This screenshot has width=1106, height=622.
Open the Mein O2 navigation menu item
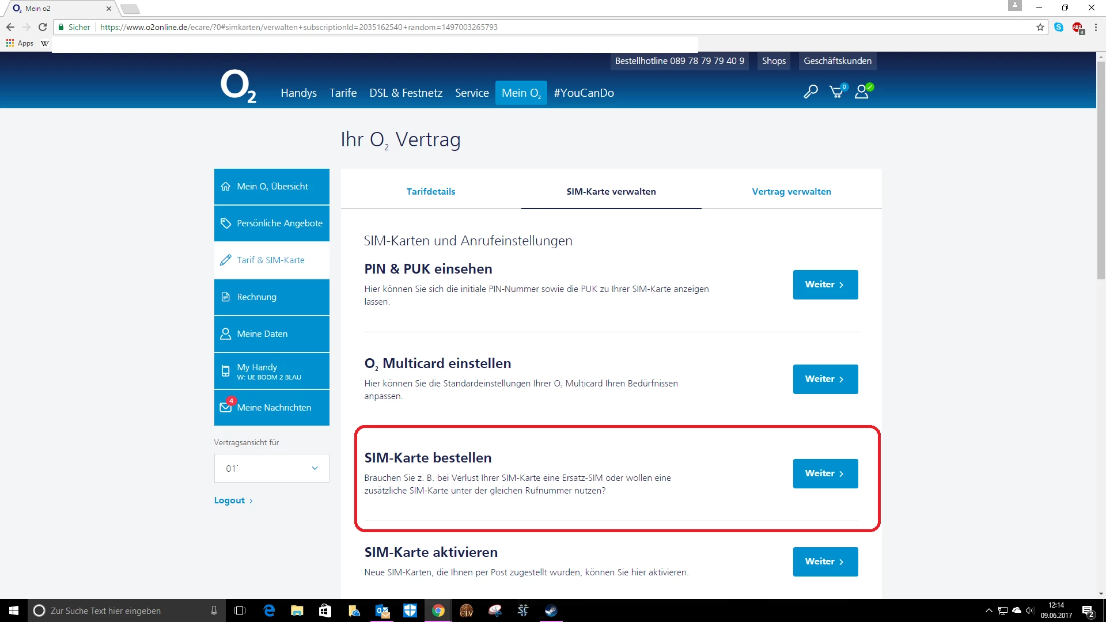click(x=521, y=93)
